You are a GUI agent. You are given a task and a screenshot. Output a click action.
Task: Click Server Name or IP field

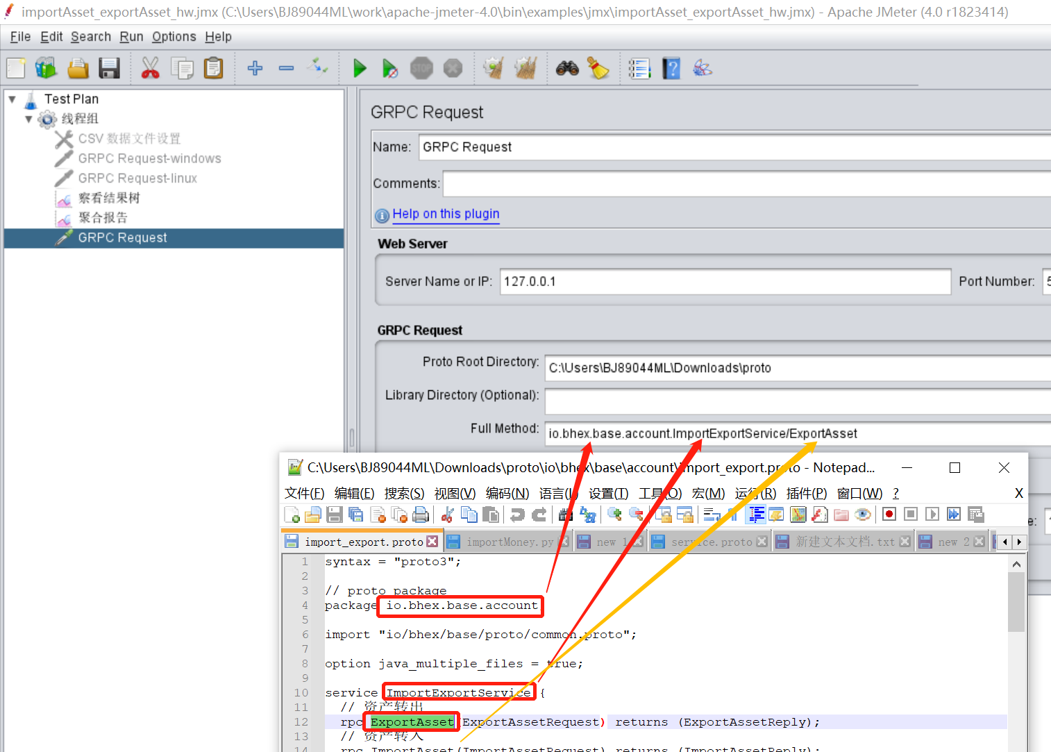[x=725, y=281]
